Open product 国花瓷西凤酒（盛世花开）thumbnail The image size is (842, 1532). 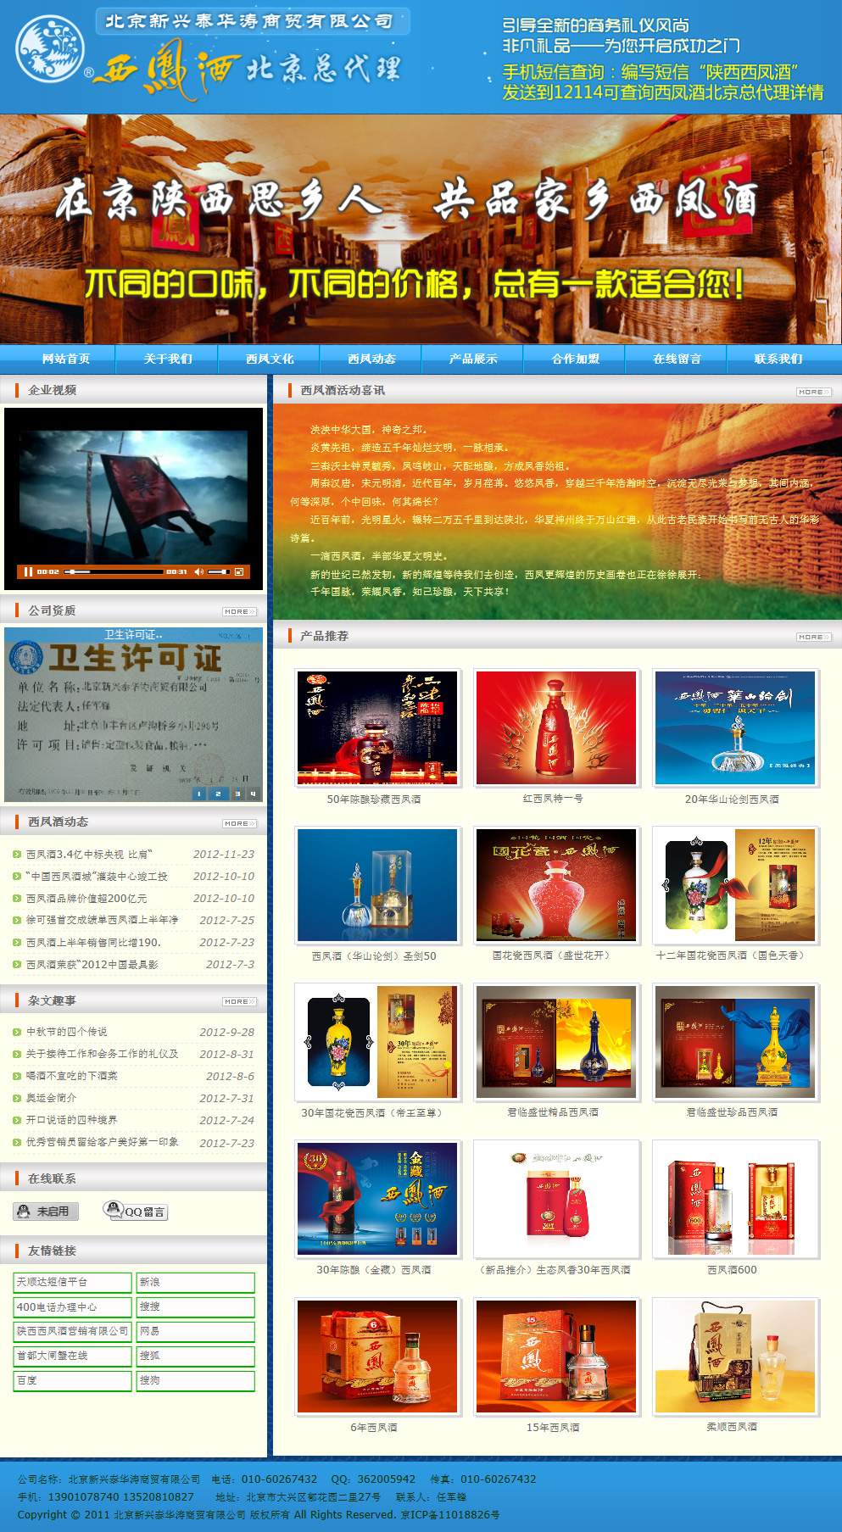(x=556, y=885)
